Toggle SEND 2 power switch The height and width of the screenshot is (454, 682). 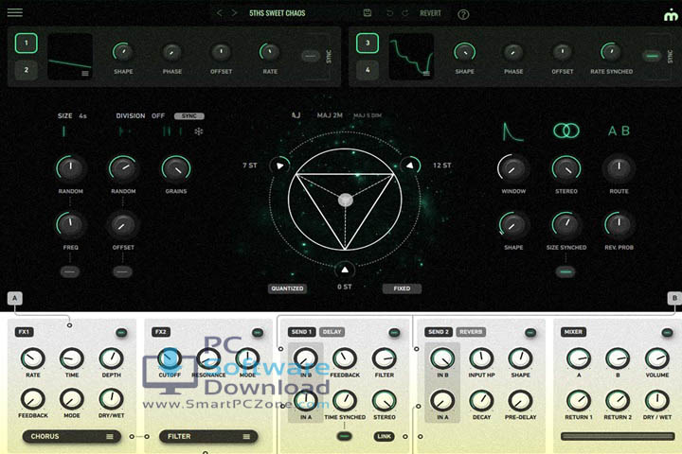coord(530,333)
